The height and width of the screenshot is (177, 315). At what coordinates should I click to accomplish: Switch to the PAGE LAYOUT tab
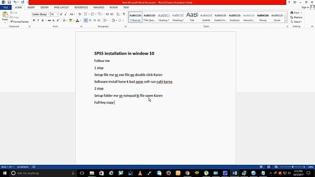62,7
